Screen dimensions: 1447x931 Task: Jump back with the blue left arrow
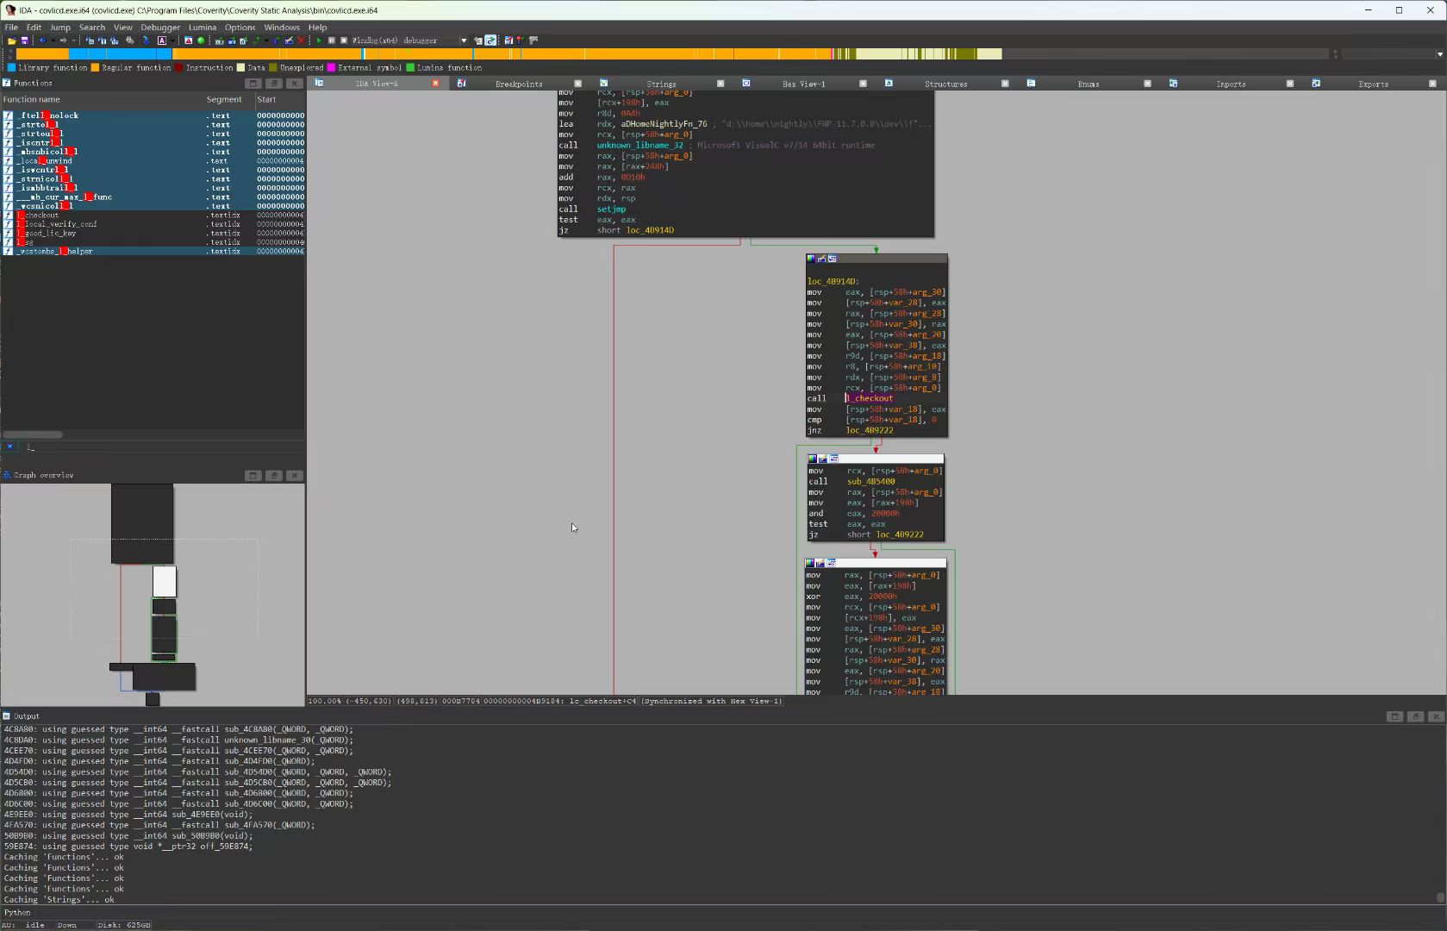coord(42,41)
